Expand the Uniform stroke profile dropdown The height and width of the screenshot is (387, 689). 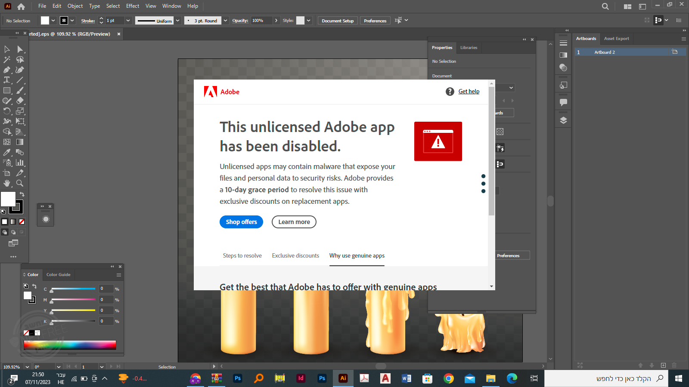177,21
